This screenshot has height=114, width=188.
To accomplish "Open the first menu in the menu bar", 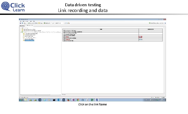I will tap(21, 21).
